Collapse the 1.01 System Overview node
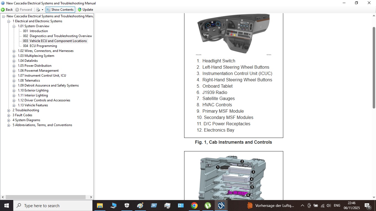Viewport: 376px width, 211px height. tap(14, 26)
